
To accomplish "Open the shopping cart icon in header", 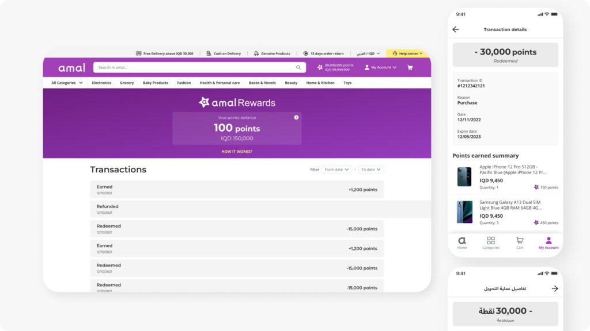I will 410,68.
